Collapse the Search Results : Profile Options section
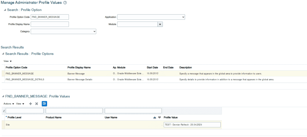 (3, 54)
